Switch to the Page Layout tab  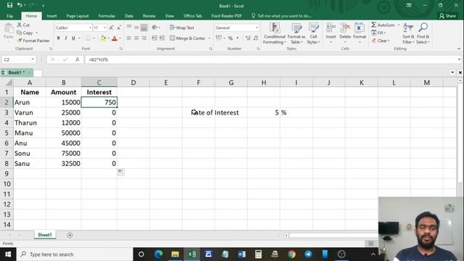[x=78, y=16]
